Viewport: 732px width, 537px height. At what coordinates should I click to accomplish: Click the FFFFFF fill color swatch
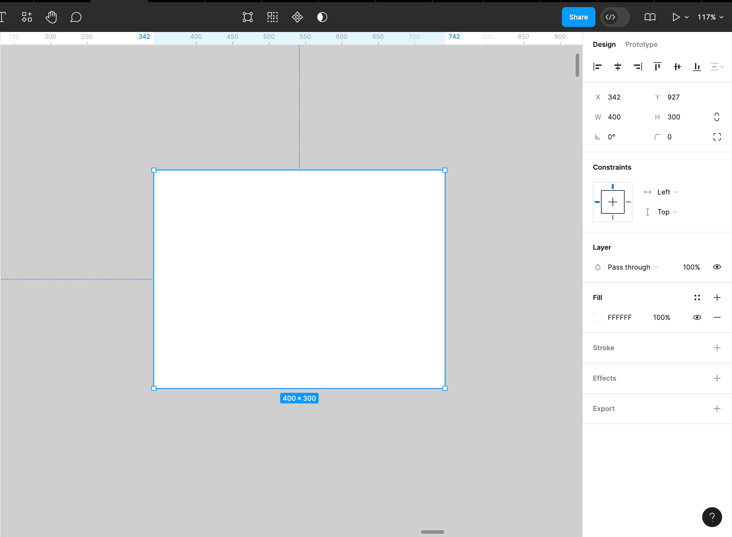[598, 317]
